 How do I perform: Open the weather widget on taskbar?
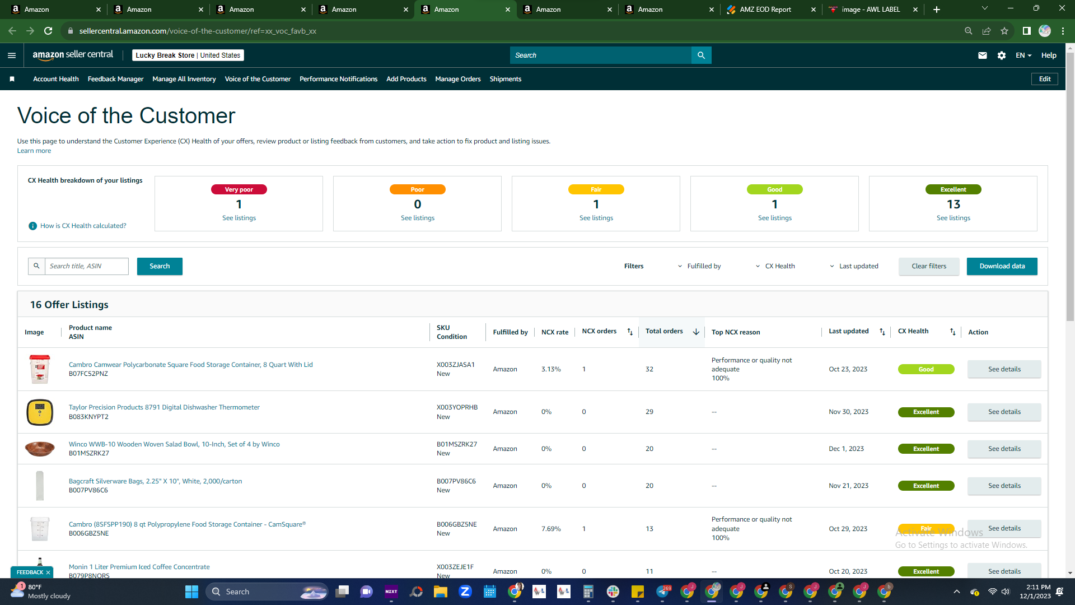[40, 592]
